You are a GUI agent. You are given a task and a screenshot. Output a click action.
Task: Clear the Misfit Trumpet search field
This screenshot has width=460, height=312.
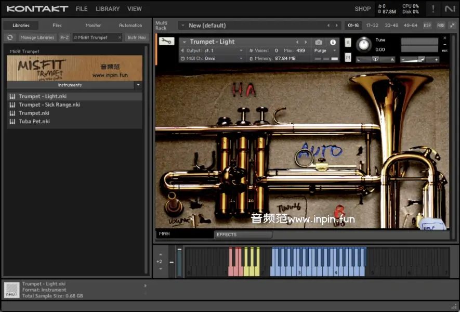(119, 37)
